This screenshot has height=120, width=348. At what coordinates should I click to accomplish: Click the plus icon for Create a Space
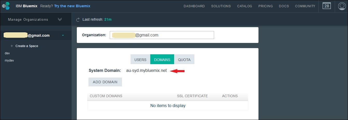coord(12,46)
